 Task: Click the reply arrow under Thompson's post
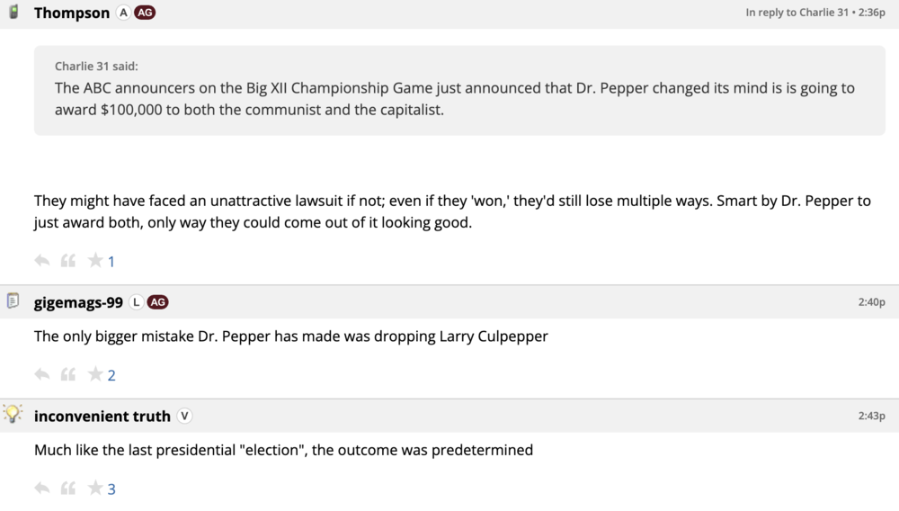(x=41, y=261)
